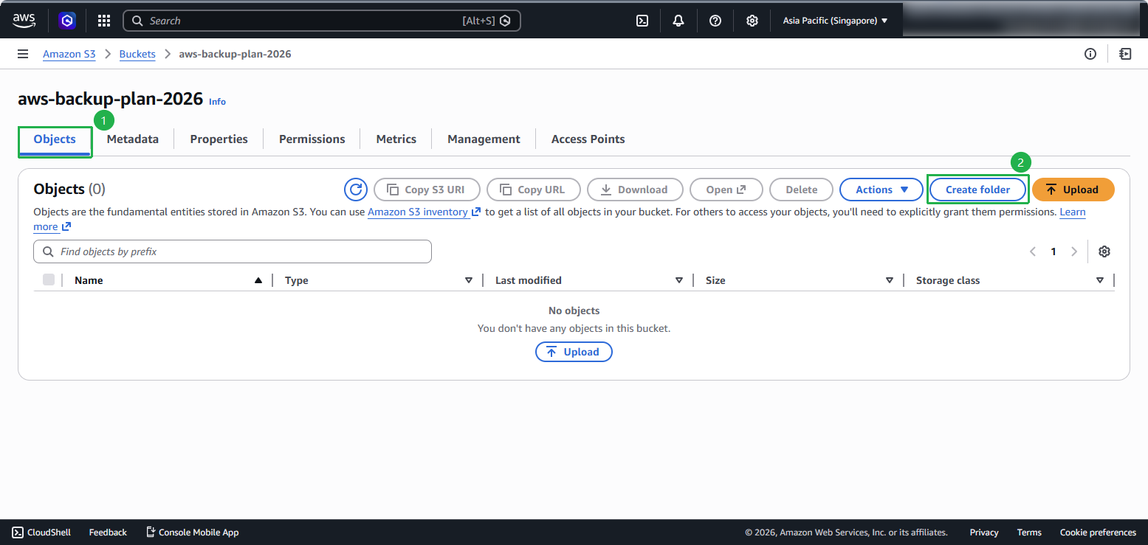Open CloudShell in the footer
This screenshot has height=545, width=1148.
41,532
